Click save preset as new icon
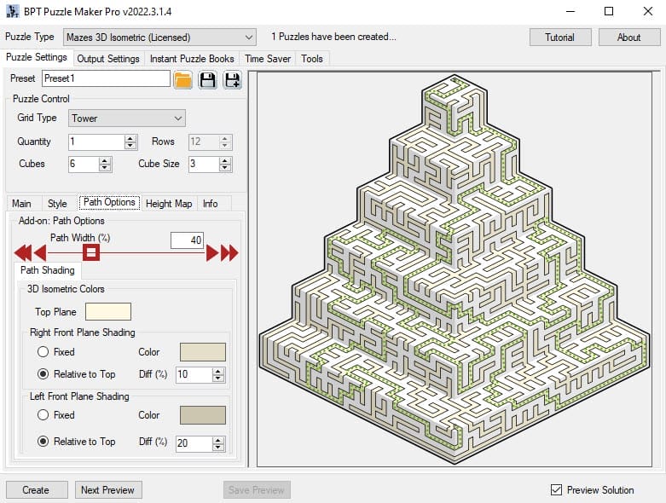This screenshot has width=666, height=503. 232,79
